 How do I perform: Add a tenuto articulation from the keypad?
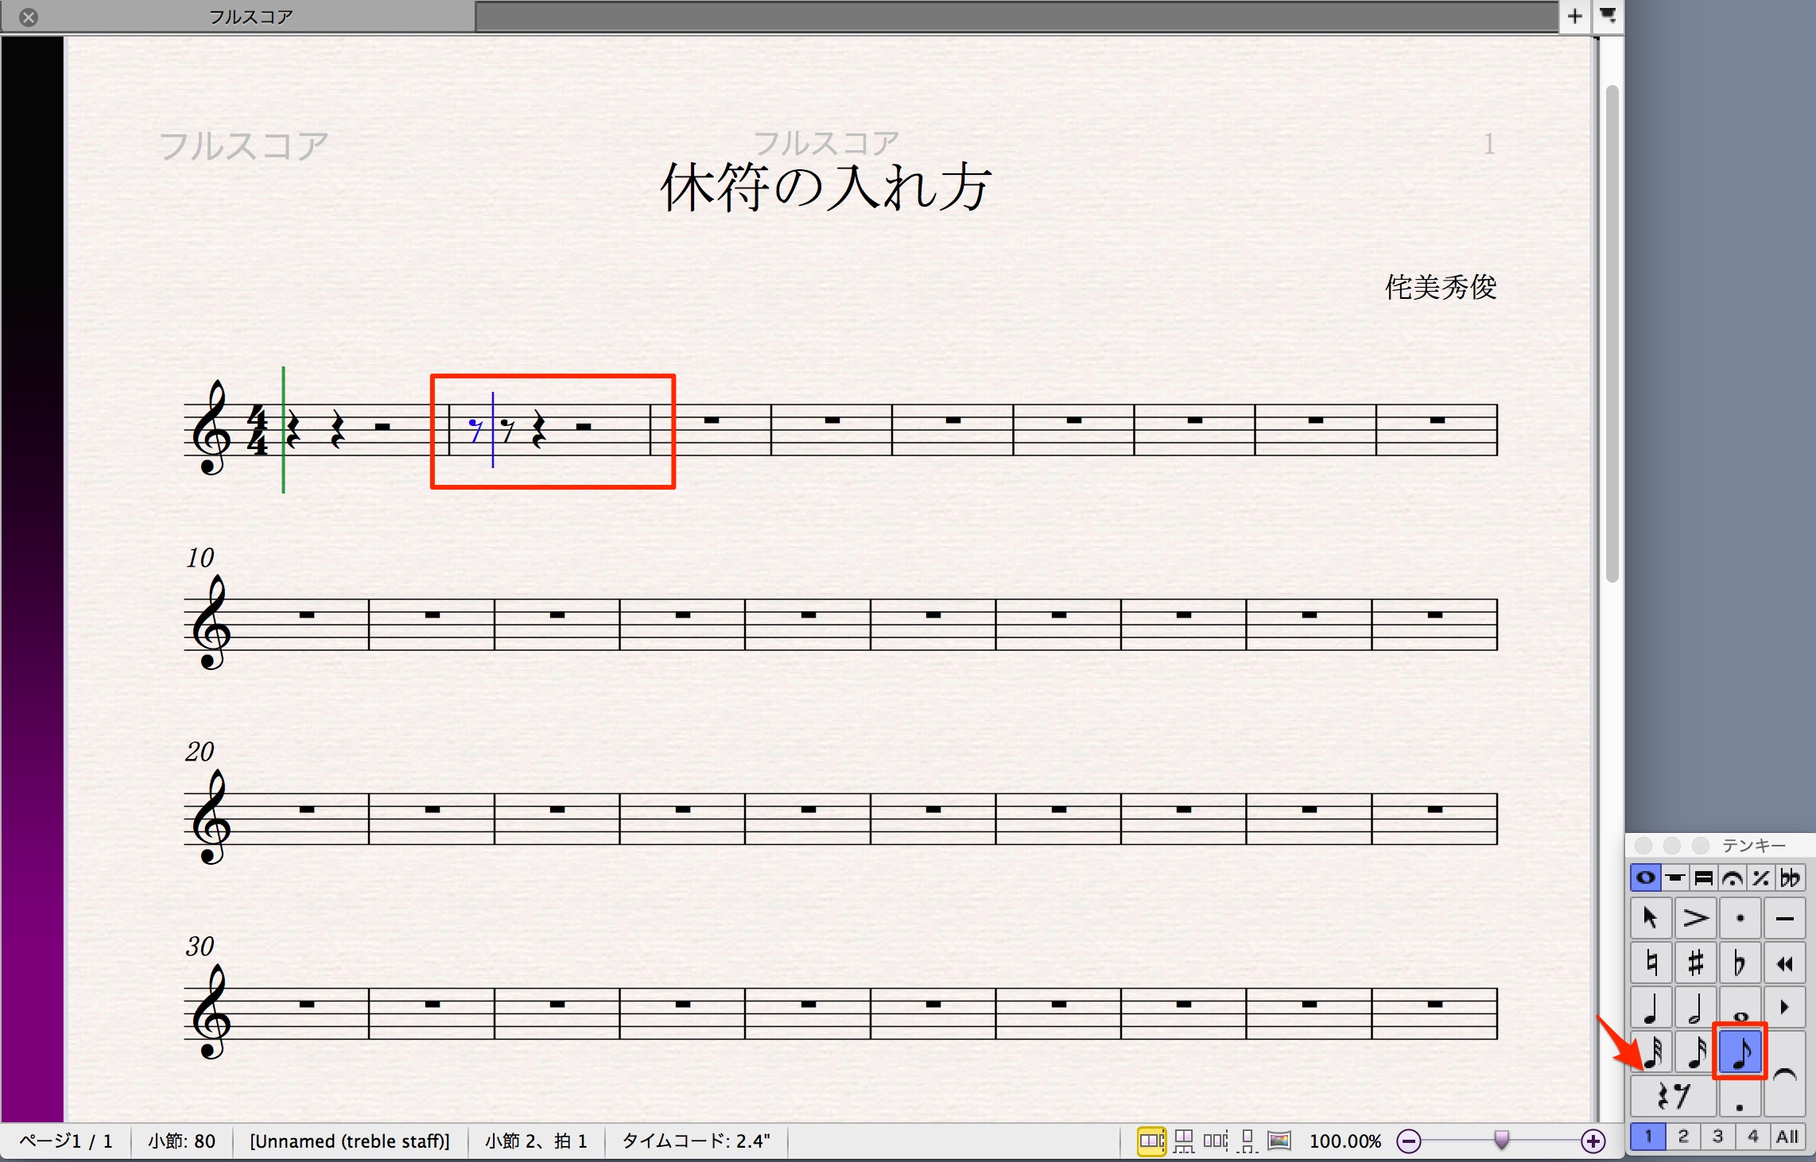pos(1784,918)
